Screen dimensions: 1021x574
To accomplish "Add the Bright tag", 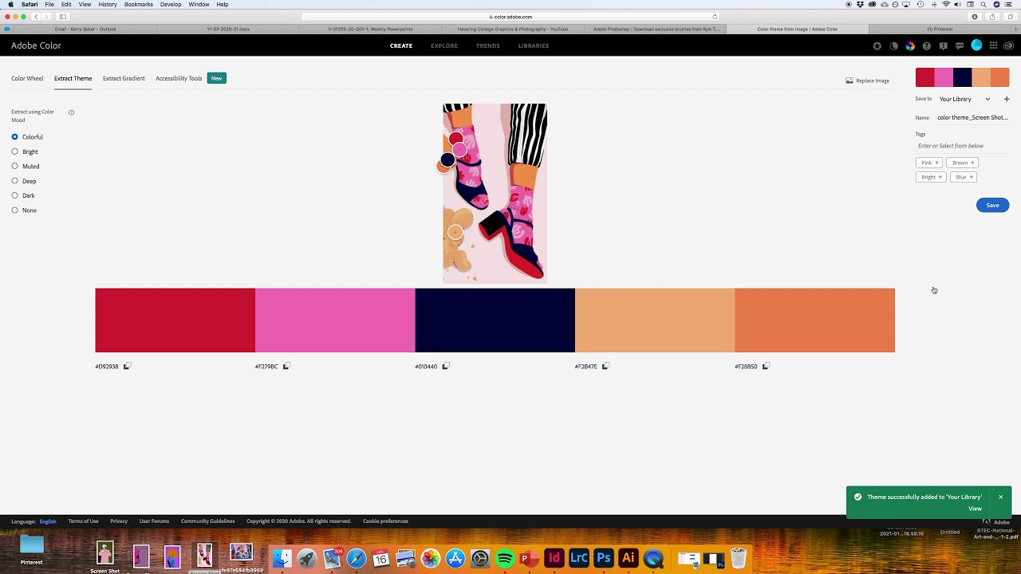I will coord(931,177).
